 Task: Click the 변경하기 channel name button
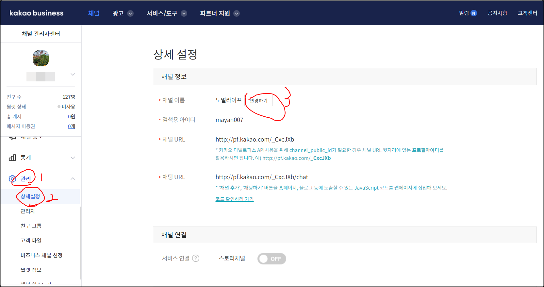(258, 101)
